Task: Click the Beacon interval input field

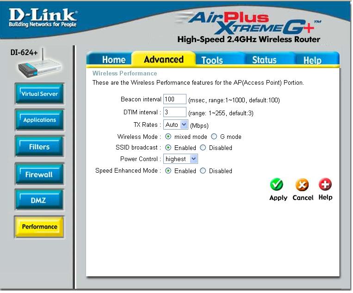Action: click(x=175, y=100)
